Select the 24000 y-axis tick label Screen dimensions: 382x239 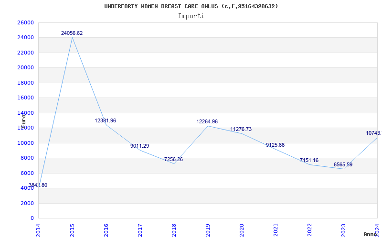[x=25, y=38]
